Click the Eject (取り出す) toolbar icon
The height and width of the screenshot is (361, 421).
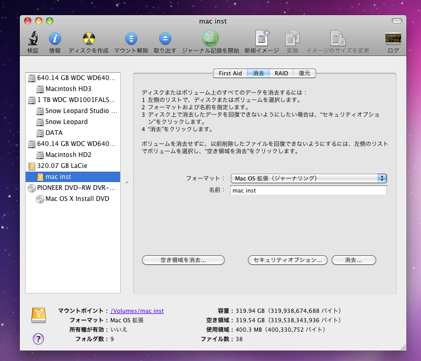pos(165,39)
